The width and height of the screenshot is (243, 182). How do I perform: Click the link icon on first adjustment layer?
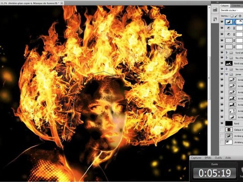(x=234, y=28)
